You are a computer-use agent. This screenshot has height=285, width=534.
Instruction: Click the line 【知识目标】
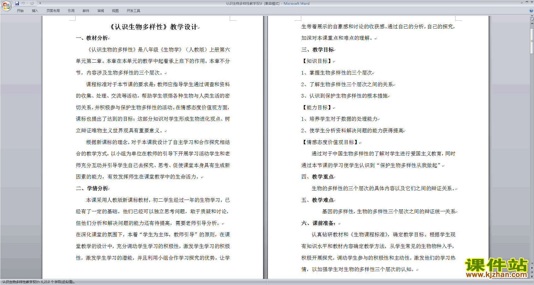317,61
